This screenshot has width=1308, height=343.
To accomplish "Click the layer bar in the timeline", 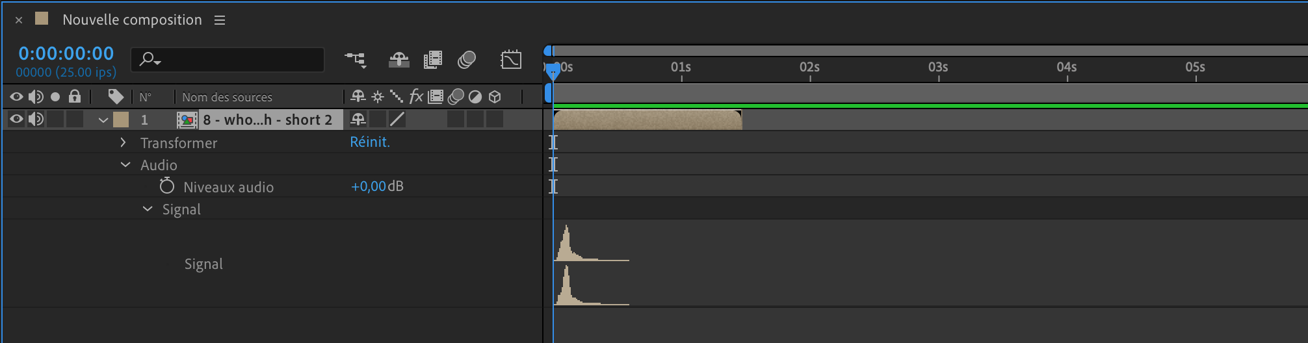I will [x=647, y=120].
